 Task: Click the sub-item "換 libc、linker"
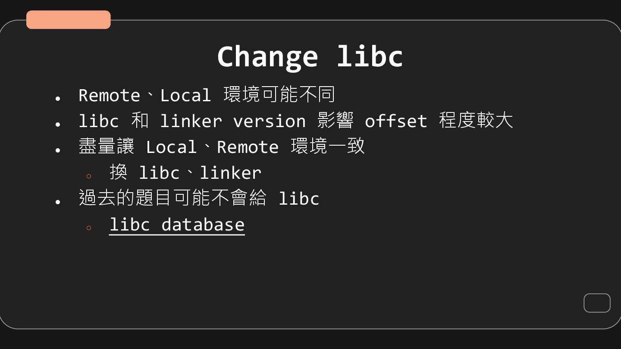click(x=185, y=173)
